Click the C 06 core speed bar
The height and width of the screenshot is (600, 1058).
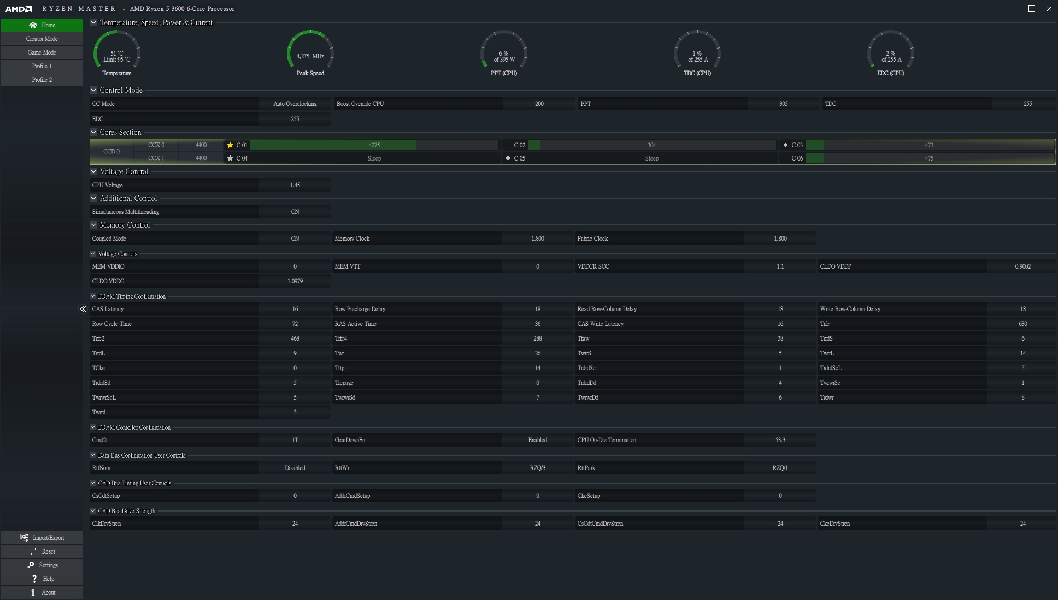(x=930, y=158)
